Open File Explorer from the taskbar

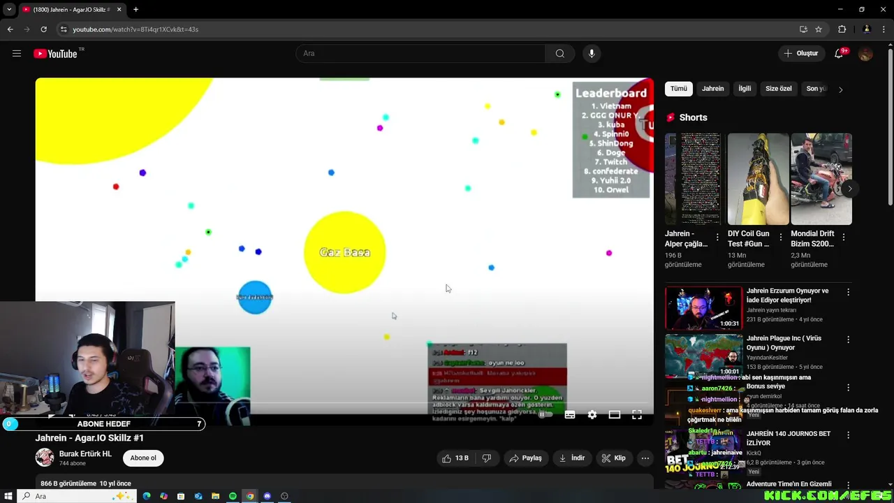(215, 496)
